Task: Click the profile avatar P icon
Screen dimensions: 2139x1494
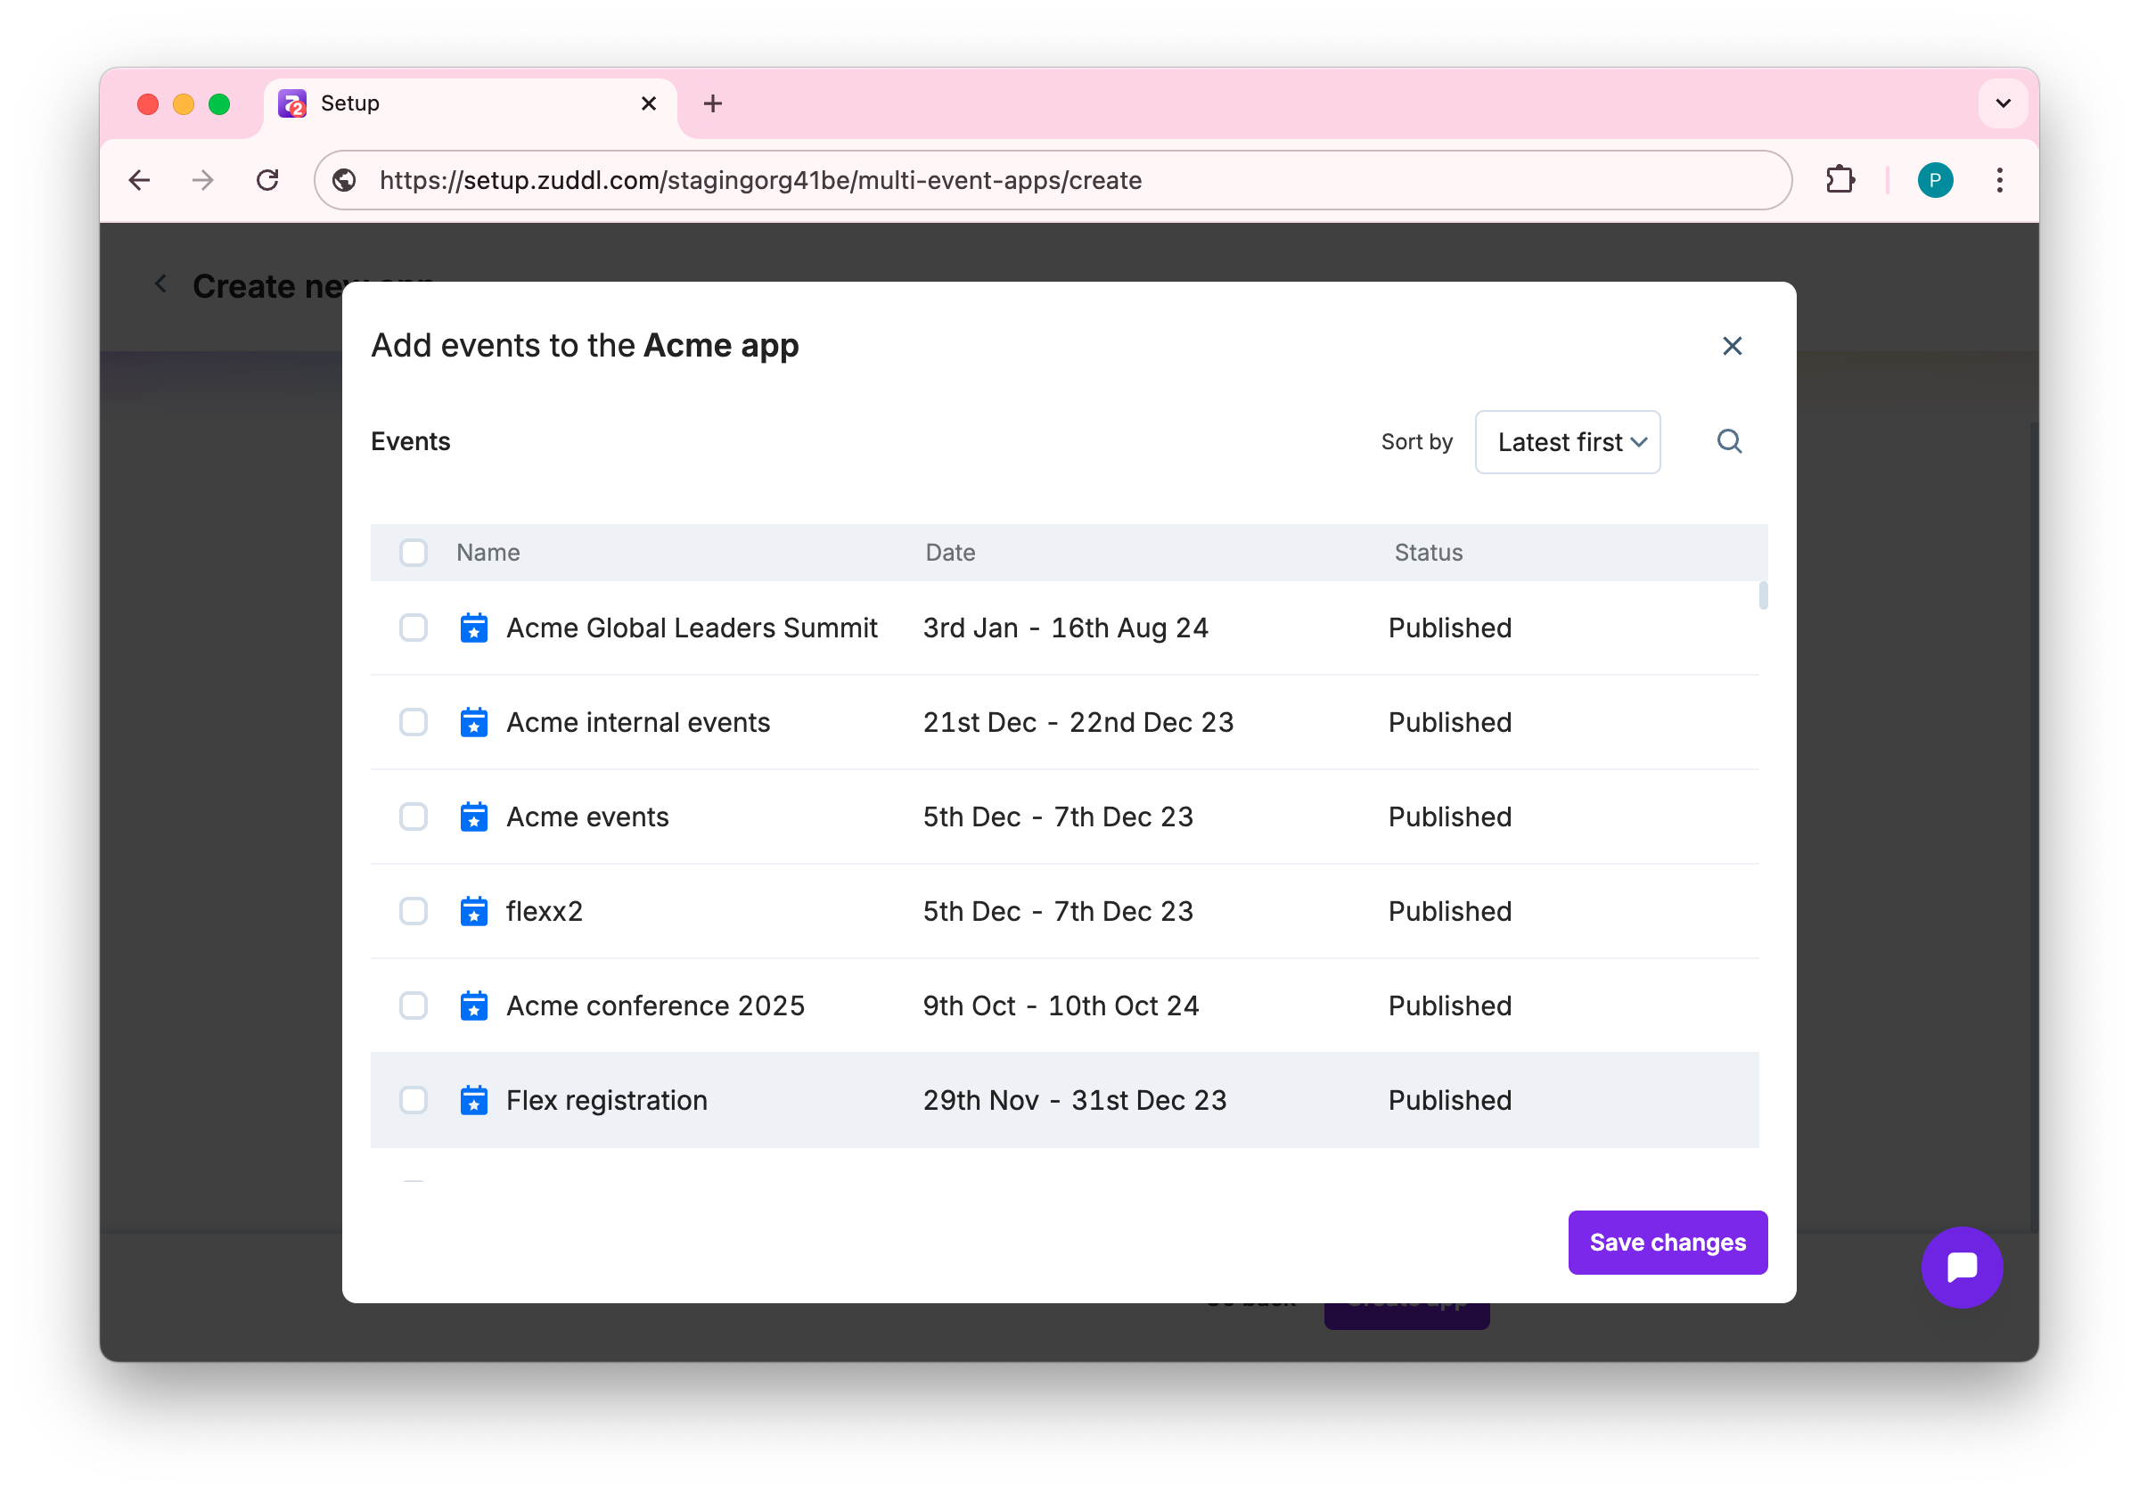Action: [x=1935, y=180]
